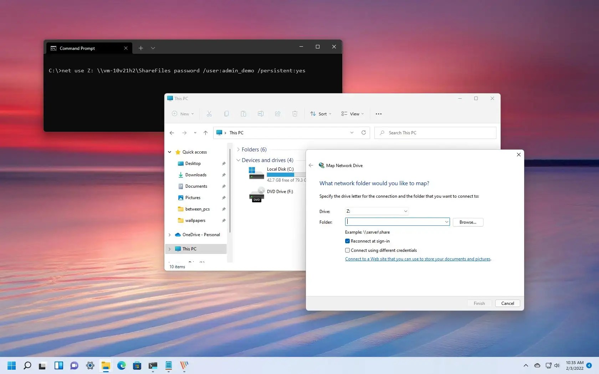Click the See more ellipsis in File Explorer
The width and height of the screenshot is (599, 374).
click(379, 114)
